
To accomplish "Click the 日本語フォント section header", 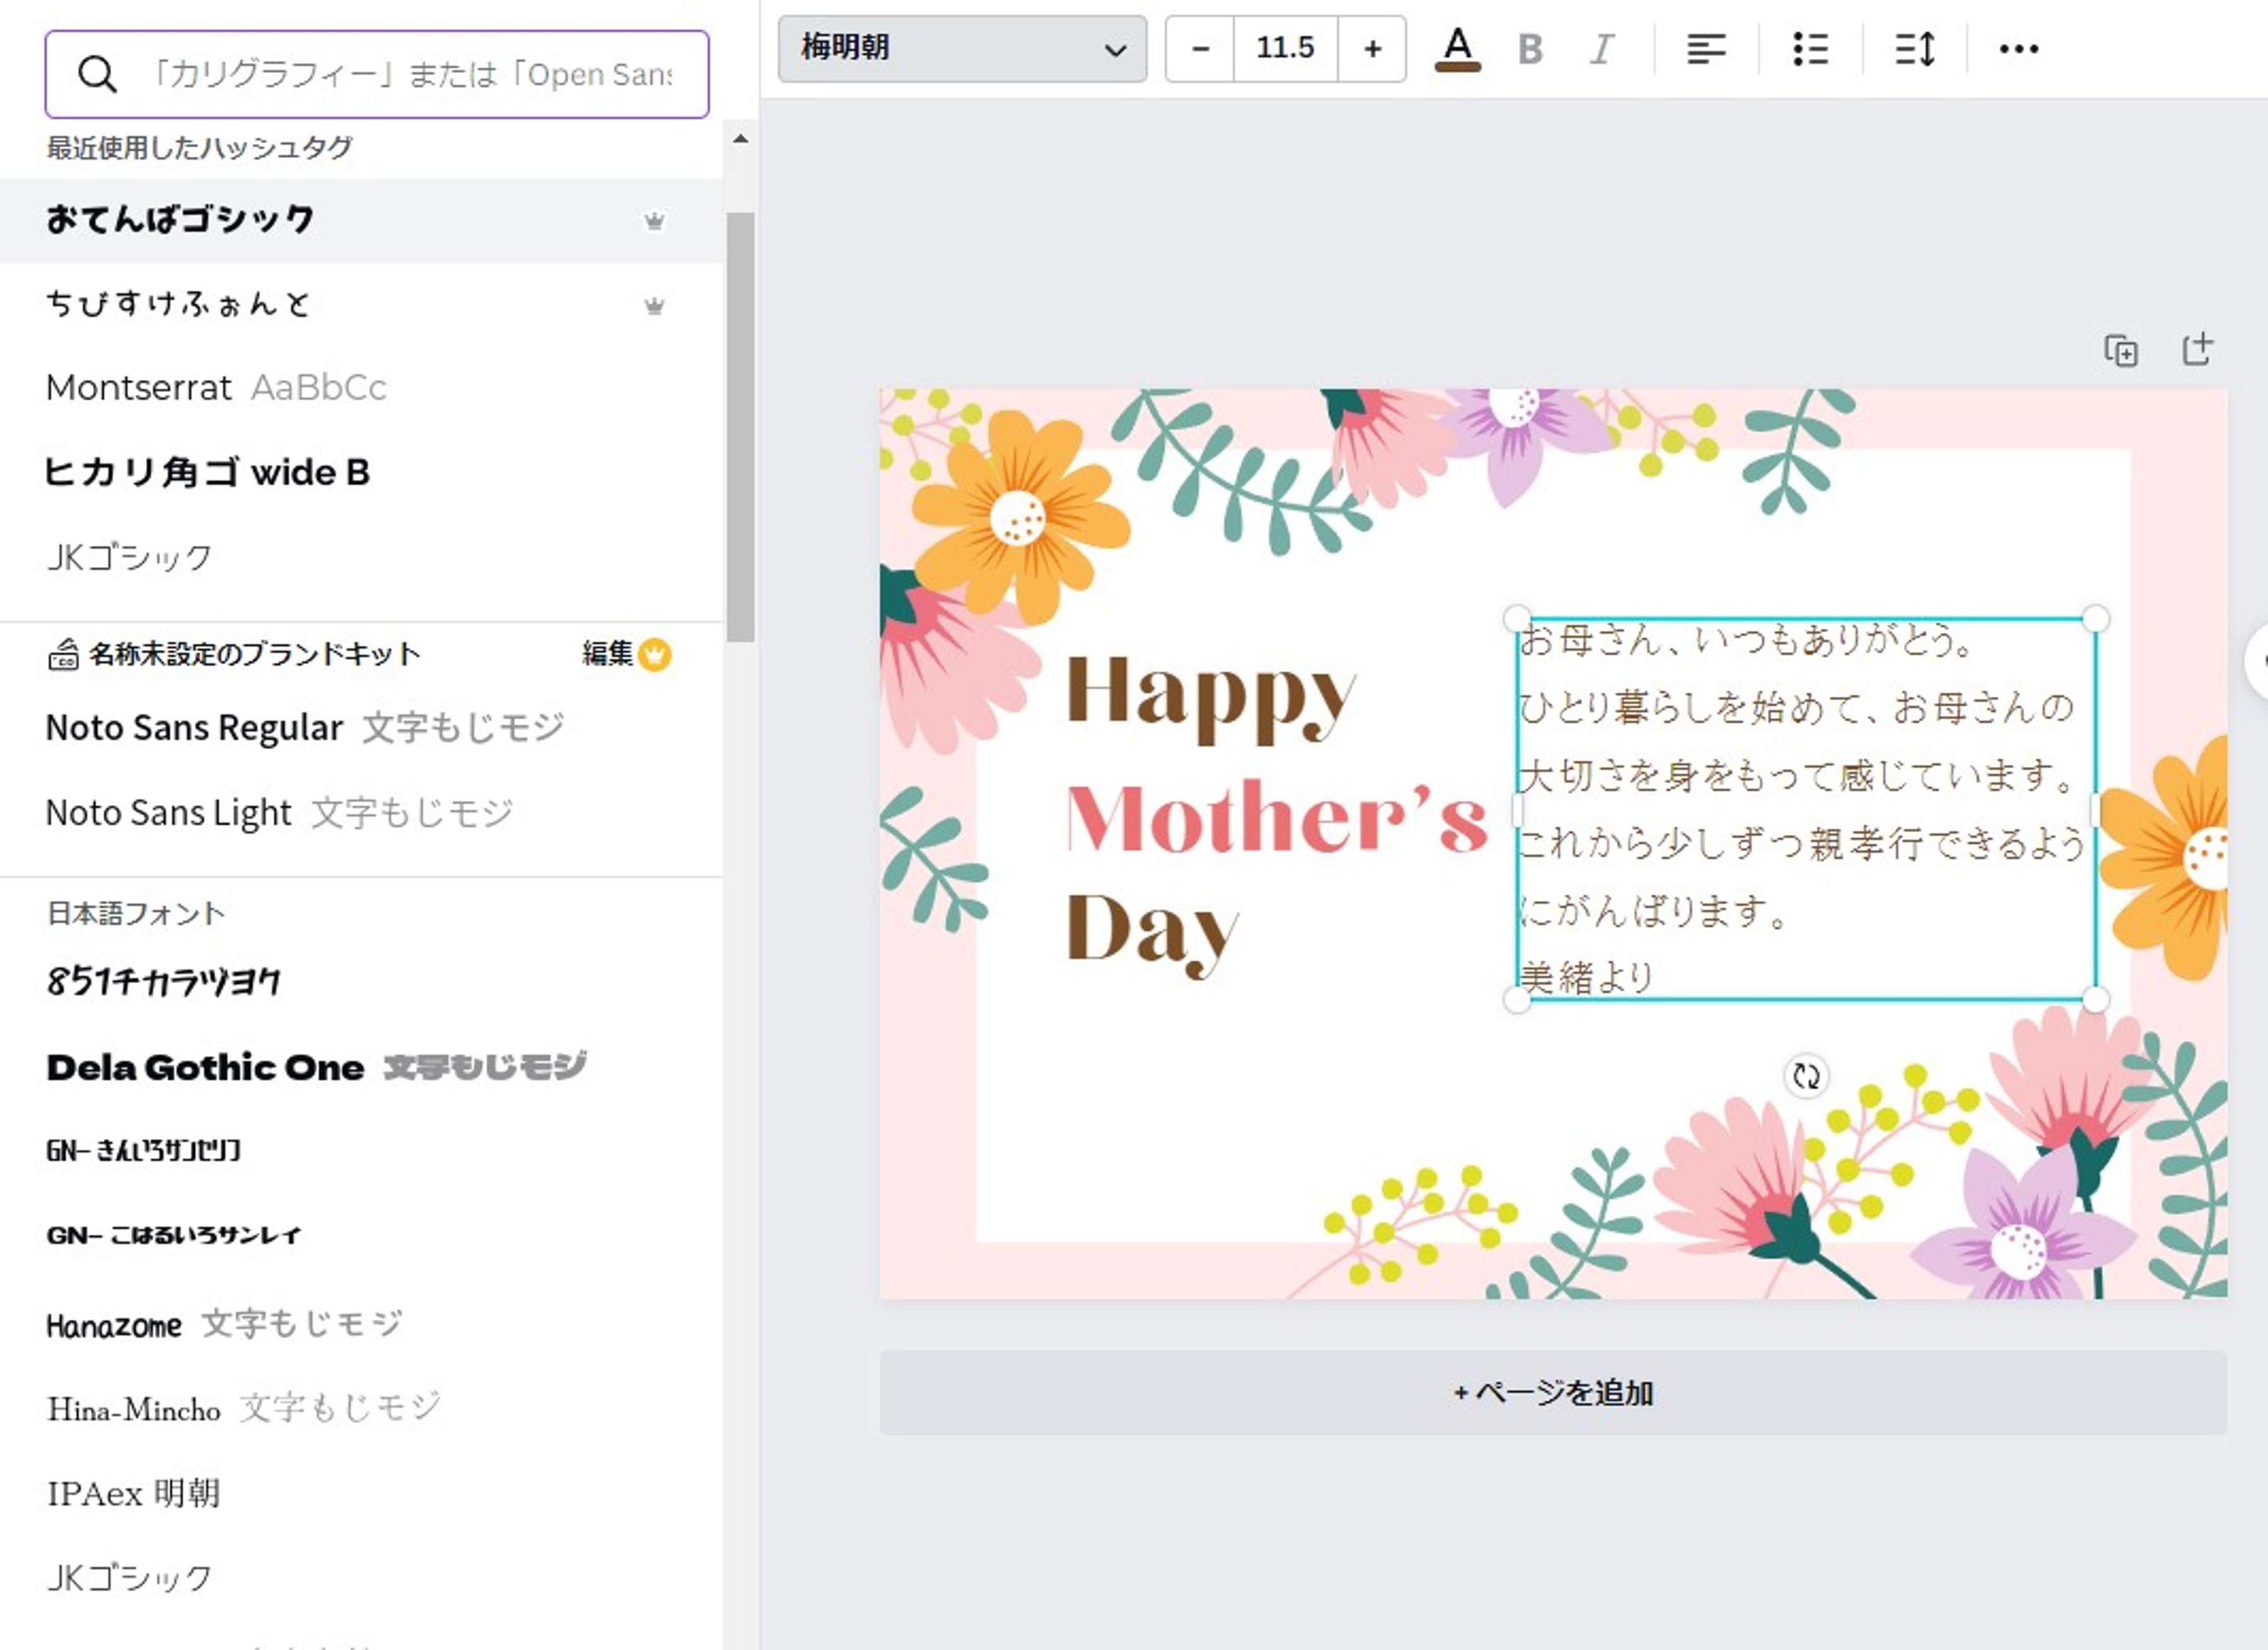I will 136,914.
